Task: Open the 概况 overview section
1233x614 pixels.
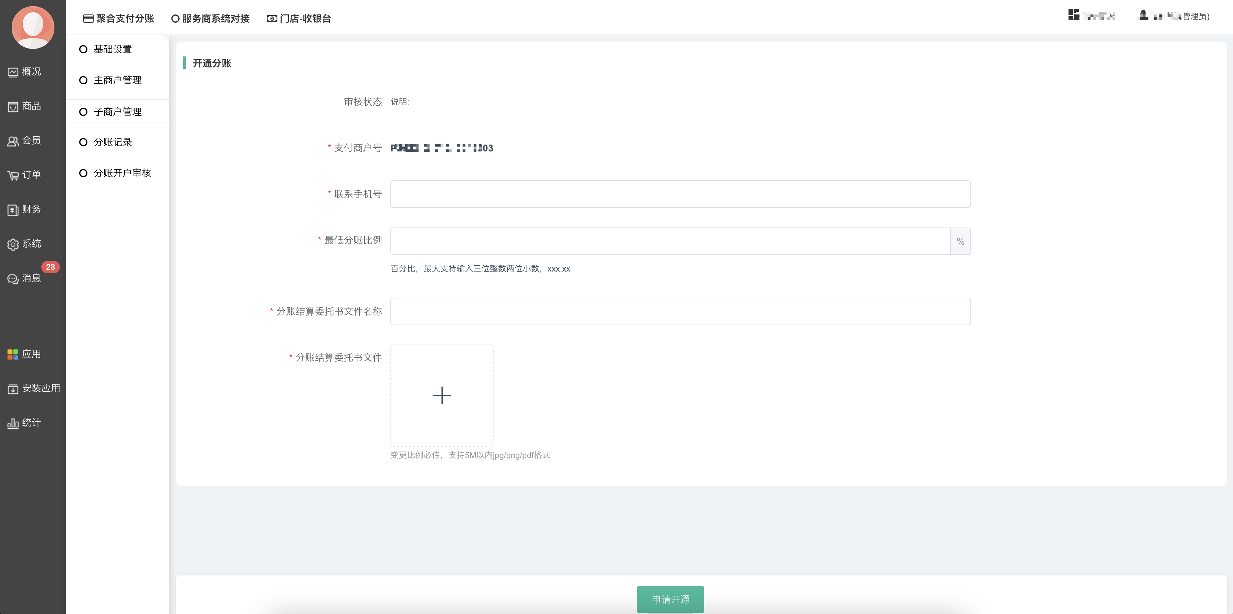Action: [25, 72]
